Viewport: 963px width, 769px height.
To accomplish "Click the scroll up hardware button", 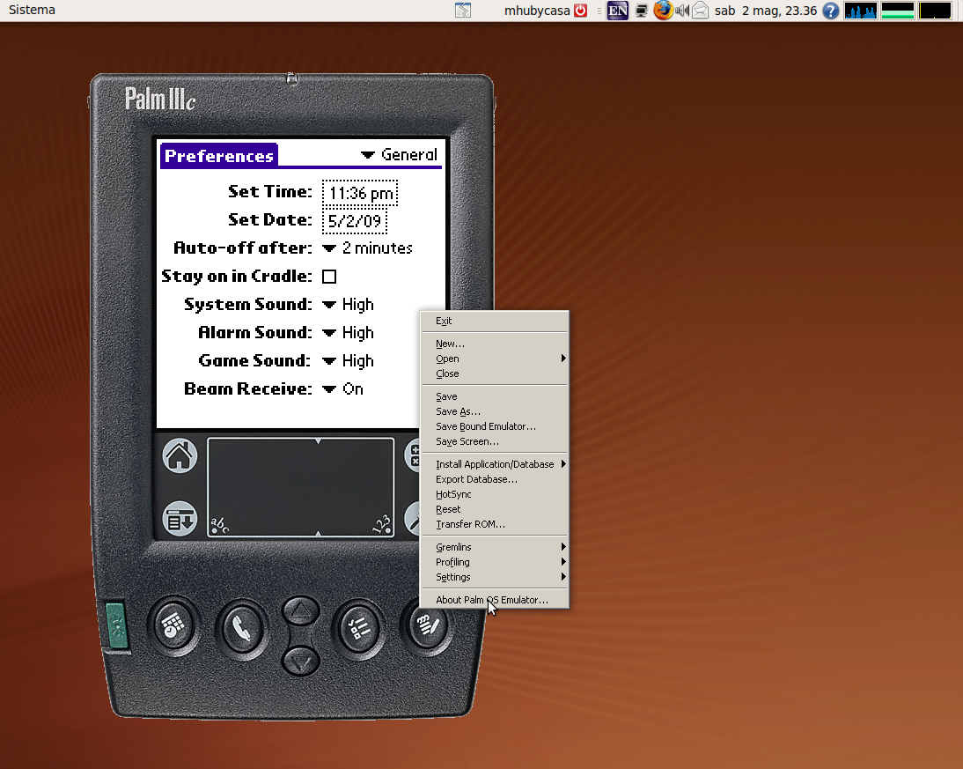I will tap(300, 611).
